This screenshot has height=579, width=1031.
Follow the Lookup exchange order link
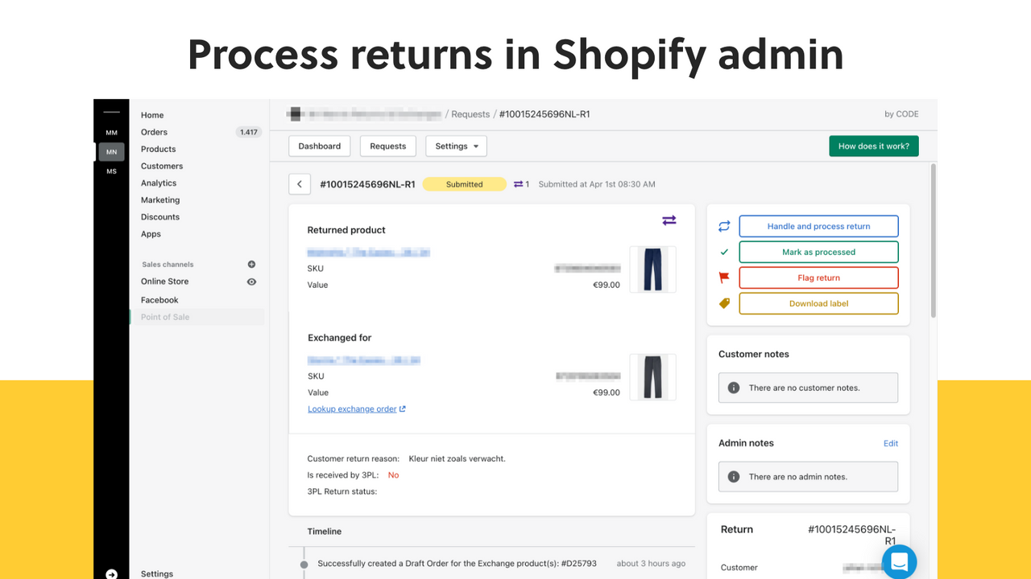(x=352, y=409)
